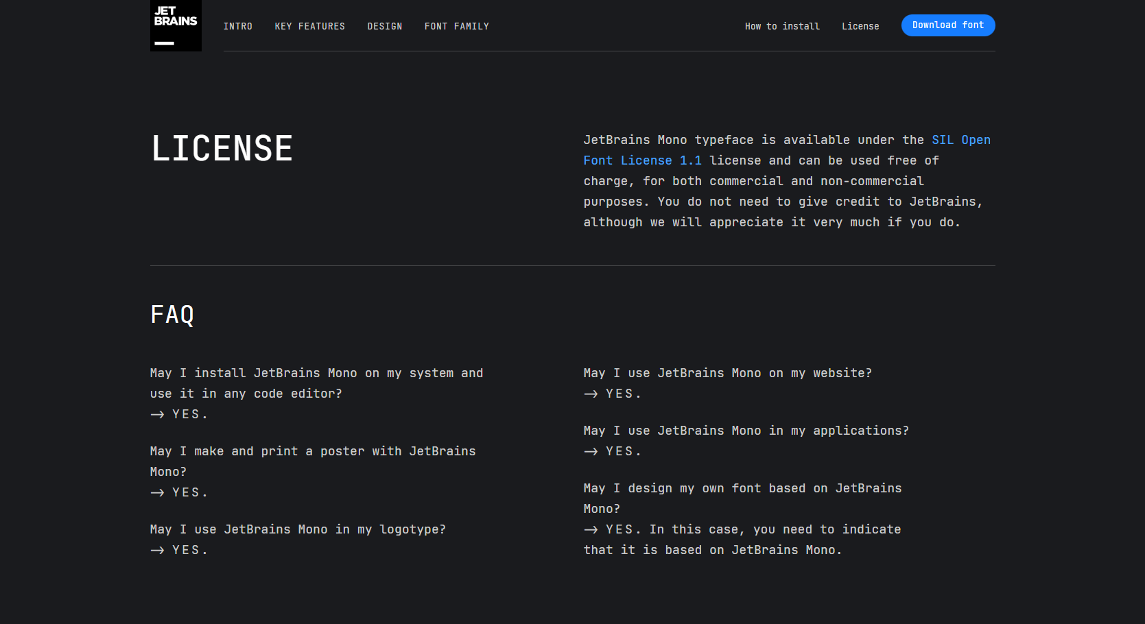The height and width of the screenshot is (624, 1145).
Task: Select question about using on my website
Action: pos(728,373)
